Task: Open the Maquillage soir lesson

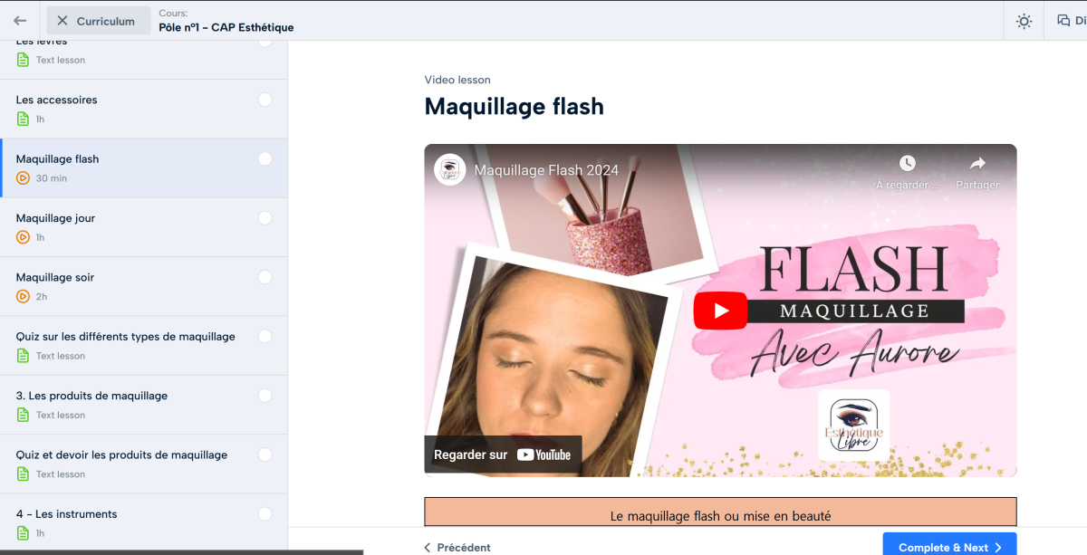Action: coord(55,278)
